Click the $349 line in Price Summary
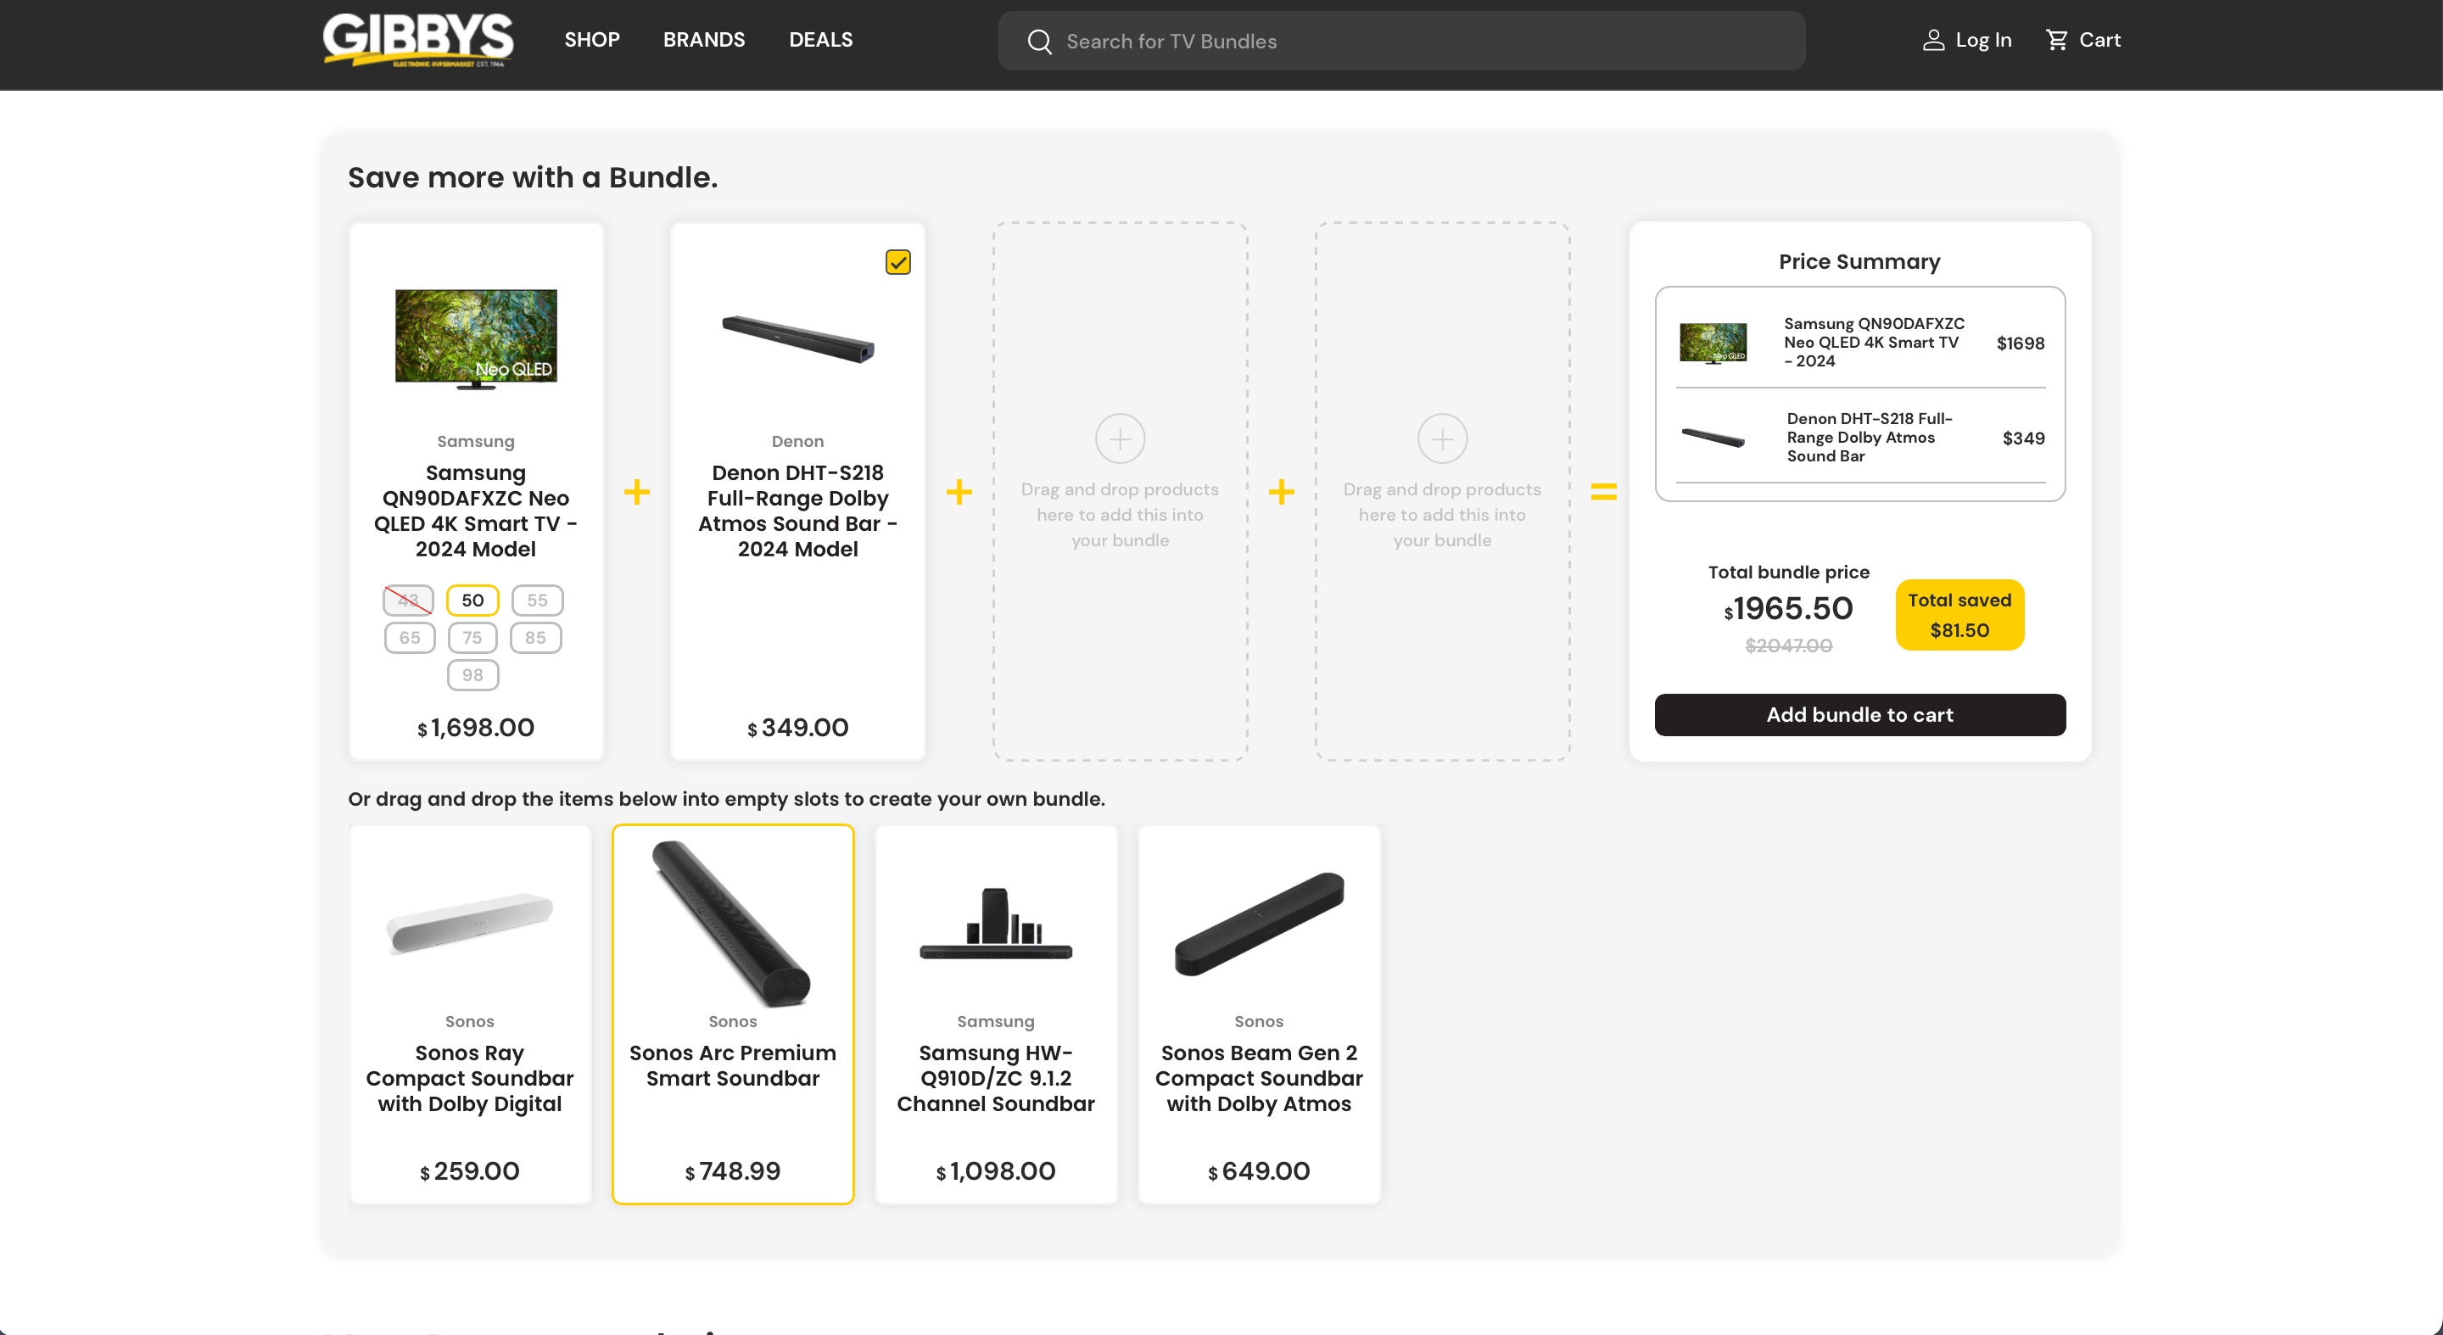The image size is (2443, 1335). (x=2023, y=438)
